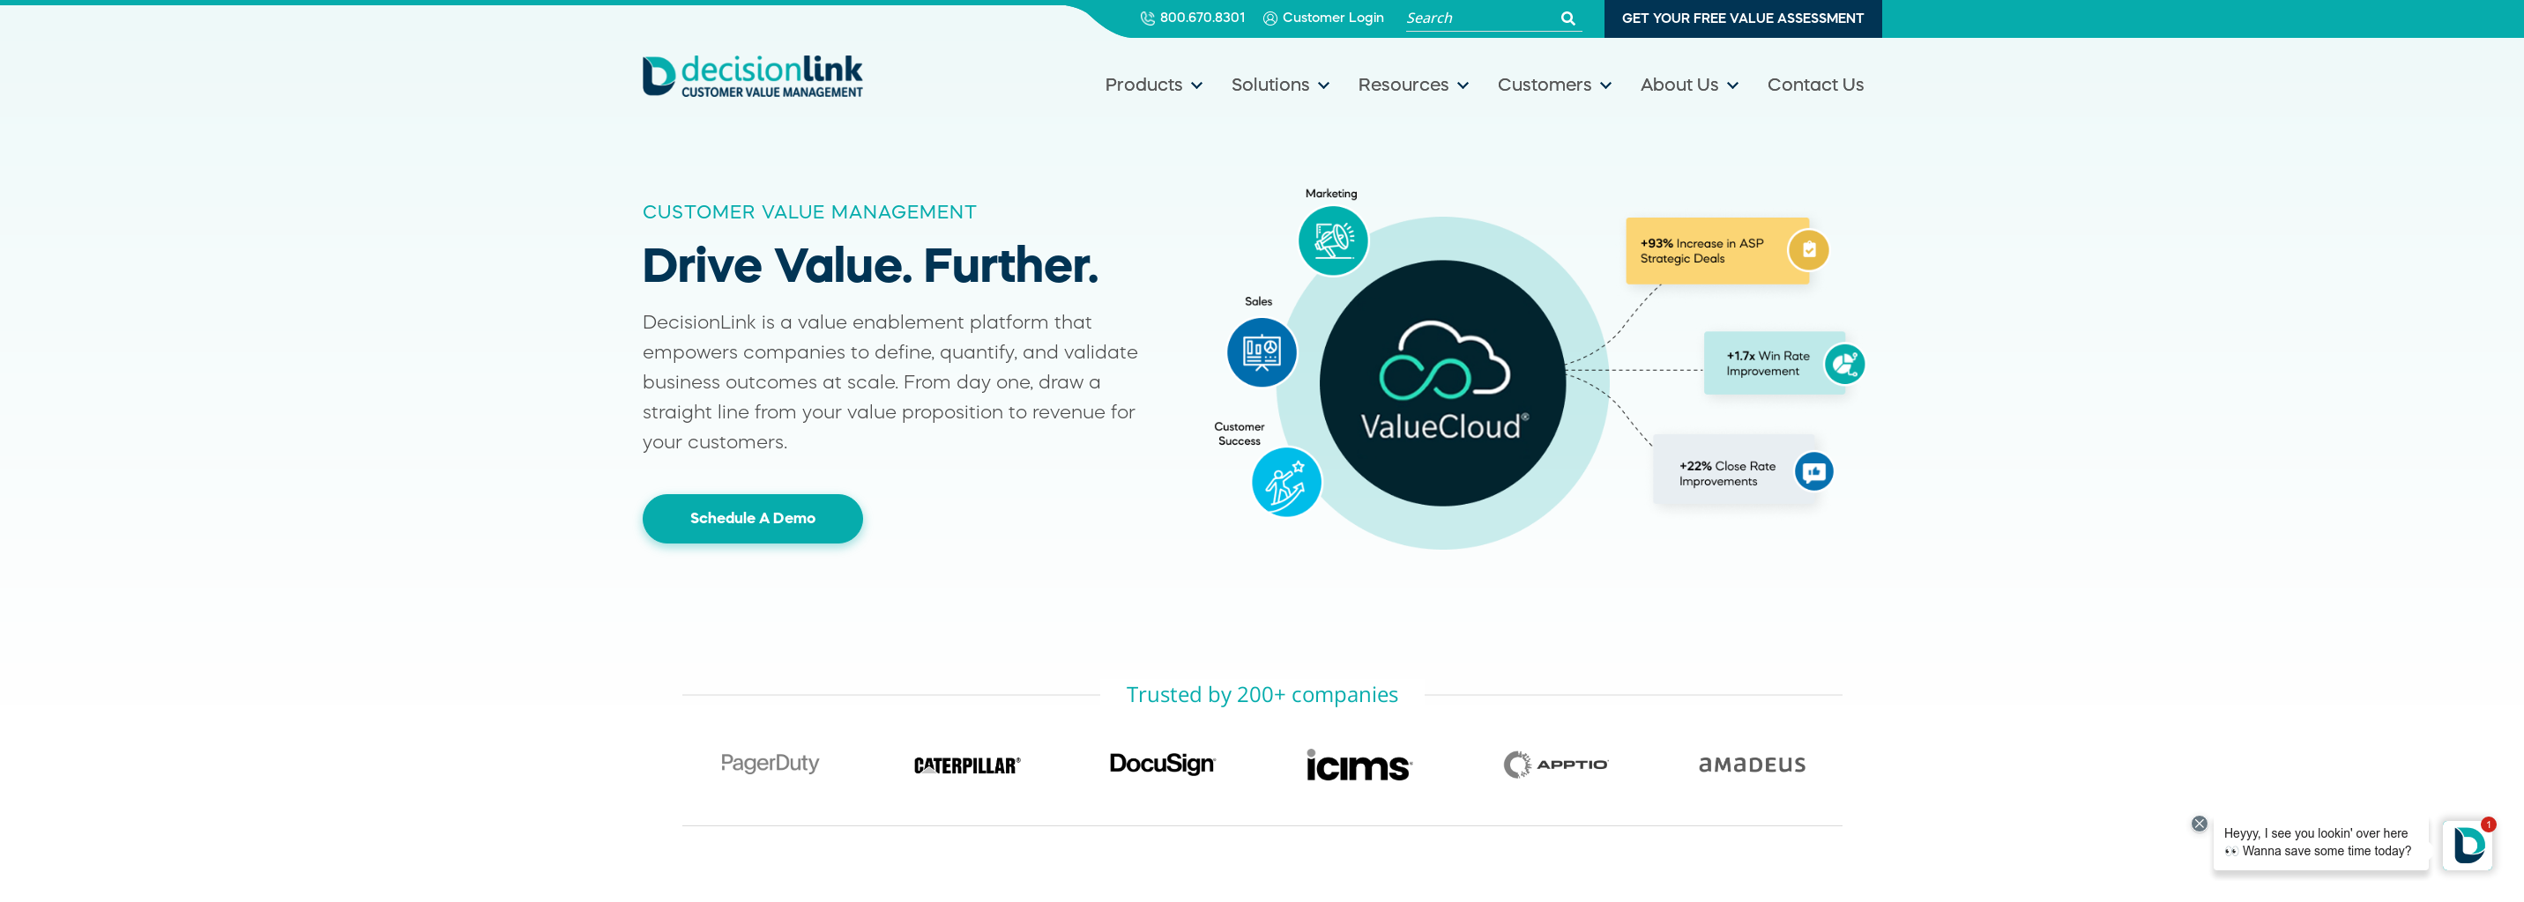
Task: Click the Customer Login user icon
Action: (1269, 18)
